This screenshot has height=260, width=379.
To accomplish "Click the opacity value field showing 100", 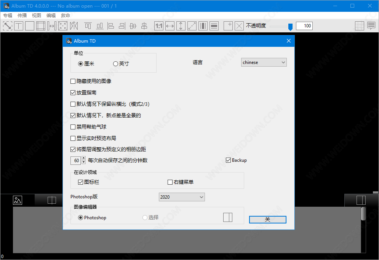I will [304, 26].
